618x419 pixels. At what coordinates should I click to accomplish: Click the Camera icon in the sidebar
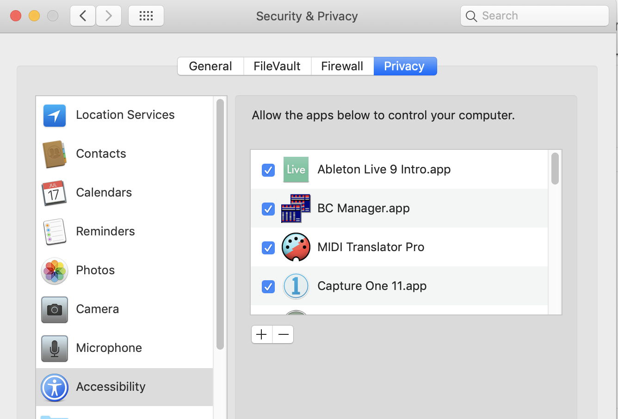coord(55,309)
